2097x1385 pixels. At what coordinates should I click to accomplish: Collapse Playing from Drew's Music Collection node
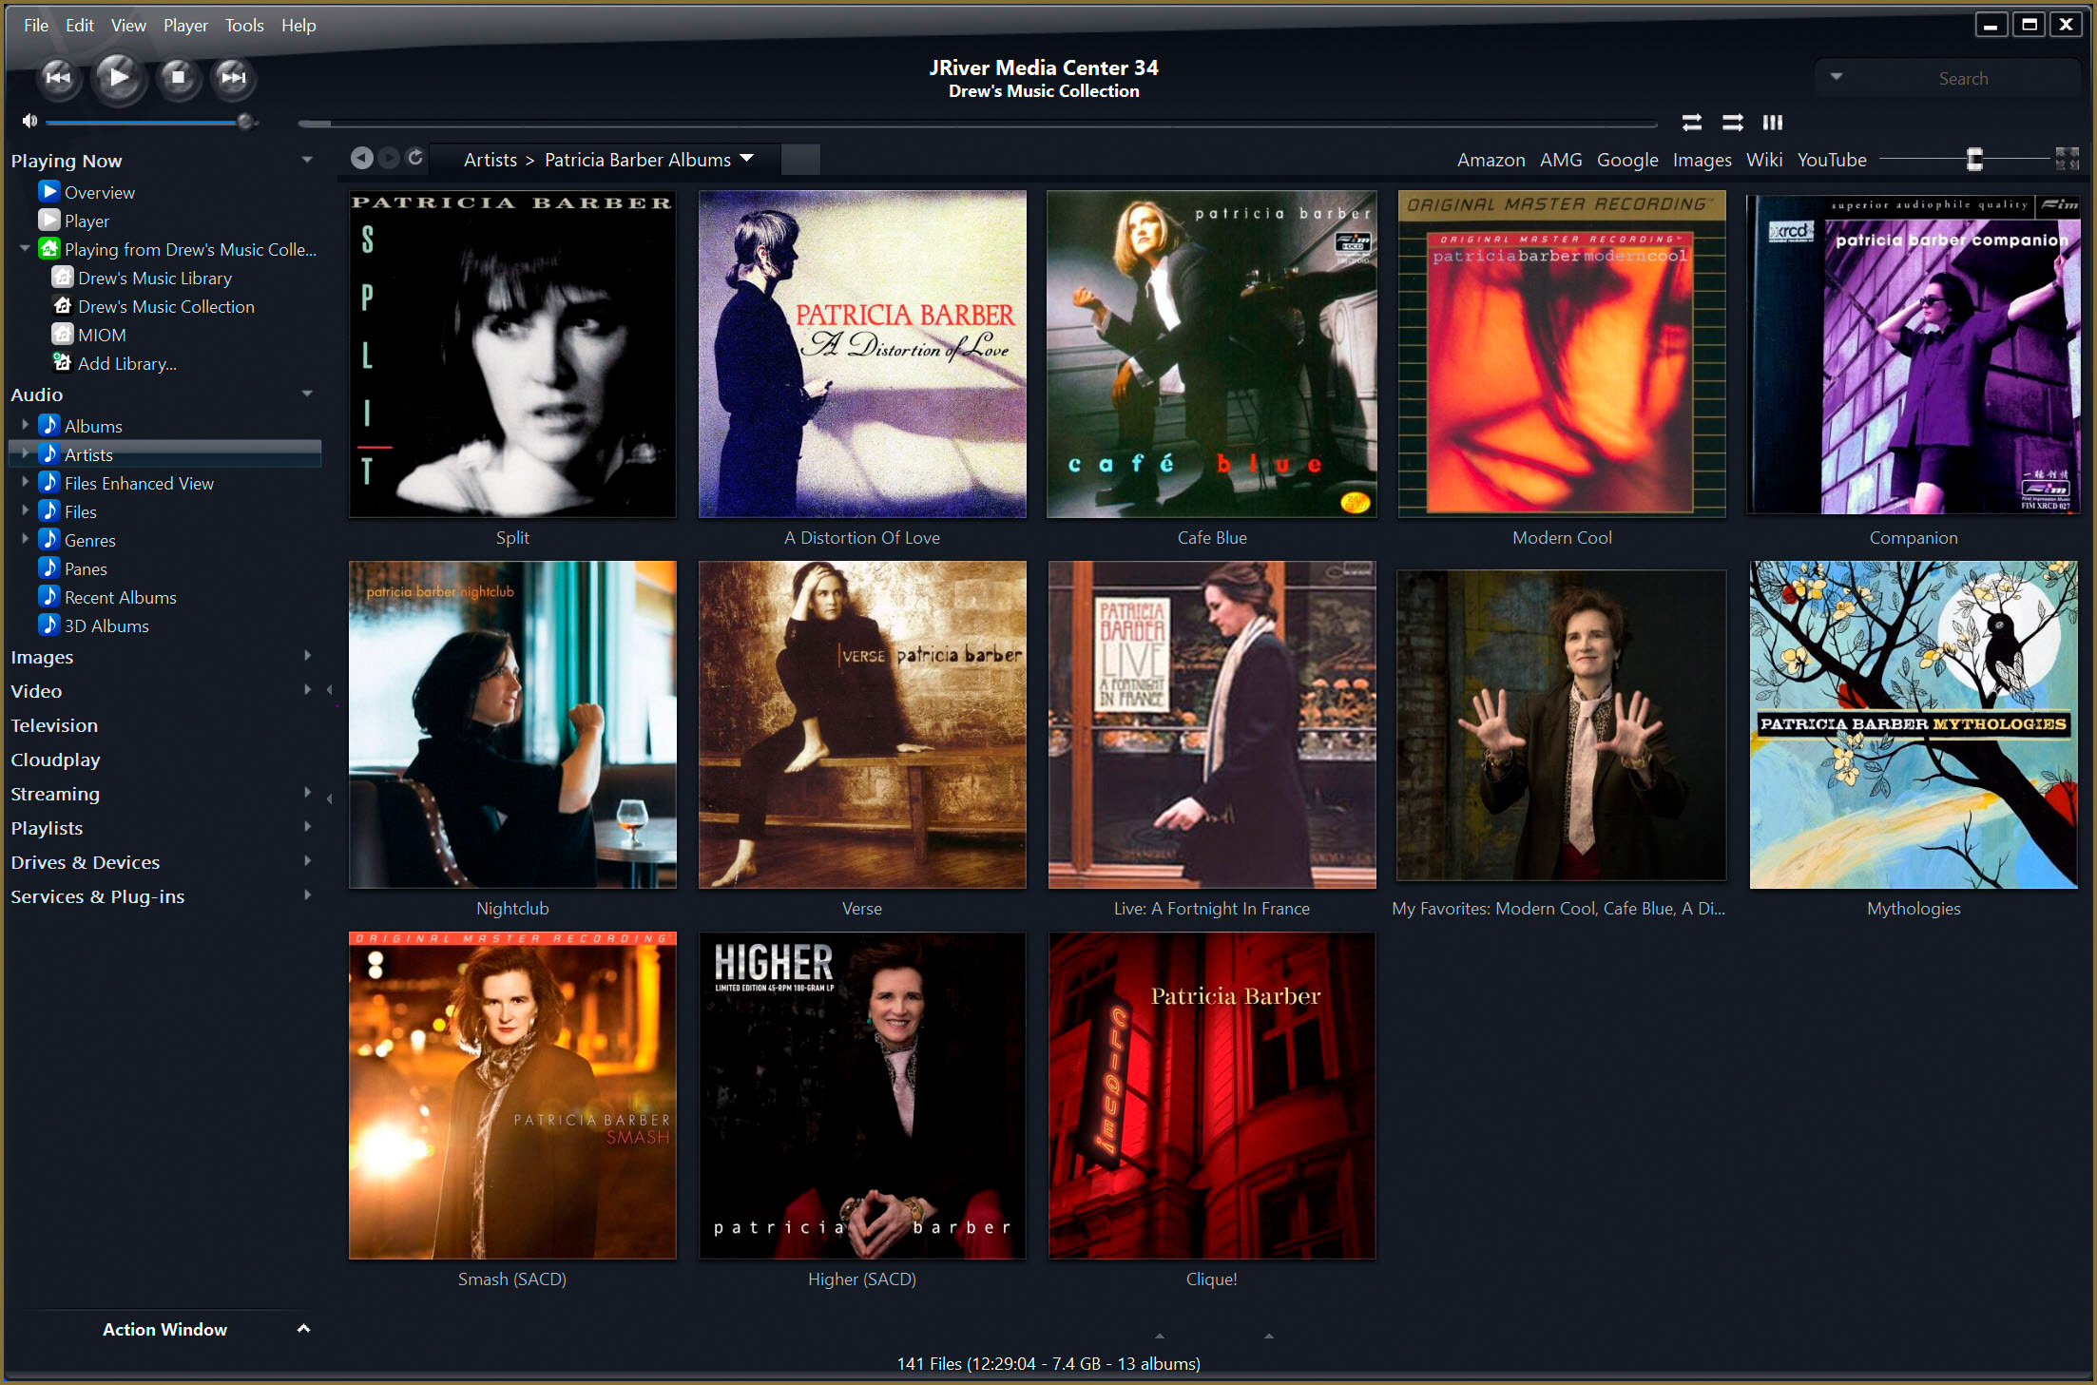tap(26, 248)
